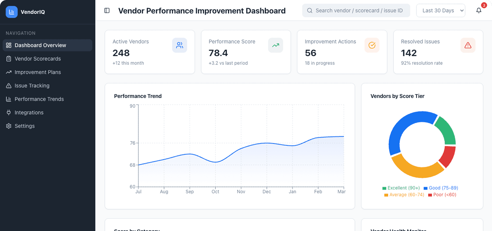Click the '+3.2 vs last period' text
The height and width of the screenshot is (231, 492).
[x=228, y=63]
